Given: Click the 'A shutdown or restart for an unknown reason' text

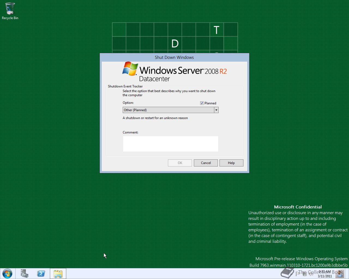Looking at the screenshot, I should (155, 118).
